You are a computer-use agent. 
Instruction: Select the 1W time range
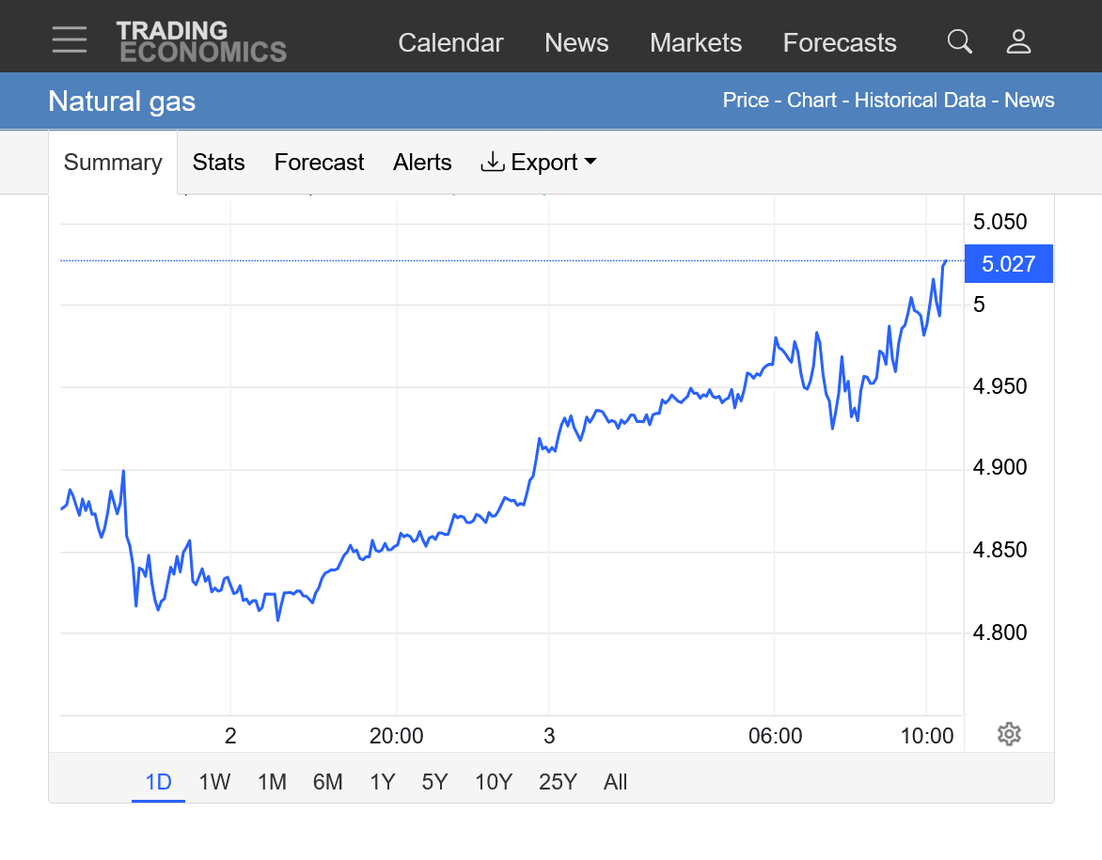click(x=214, y=782)
